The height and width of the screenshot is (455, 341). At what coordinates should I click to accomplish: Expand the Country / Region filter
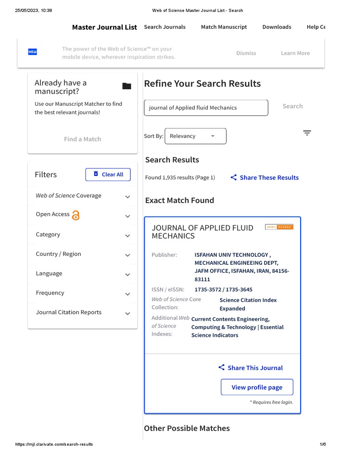(127, 255)
